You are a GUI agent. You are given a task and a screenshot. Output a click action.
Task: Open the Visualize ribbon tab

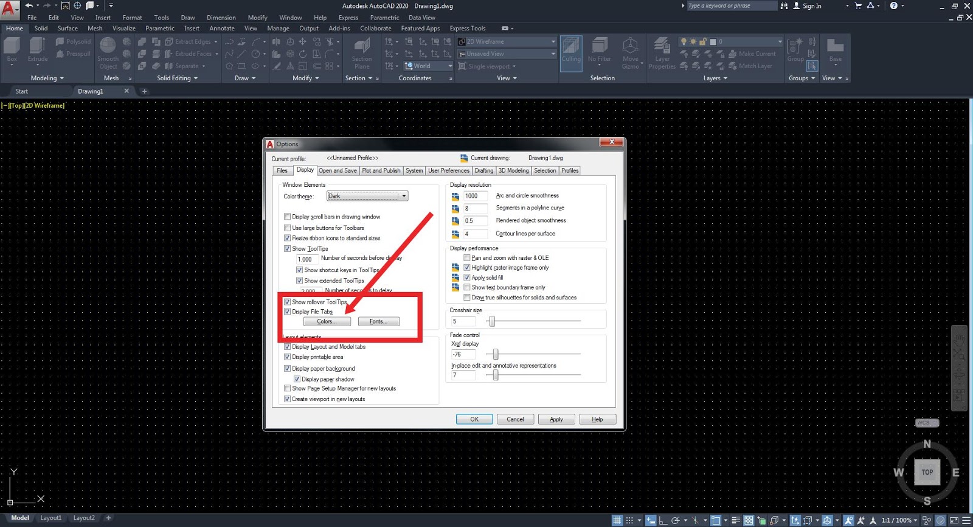pyautogui.click(x=124, y=28)
